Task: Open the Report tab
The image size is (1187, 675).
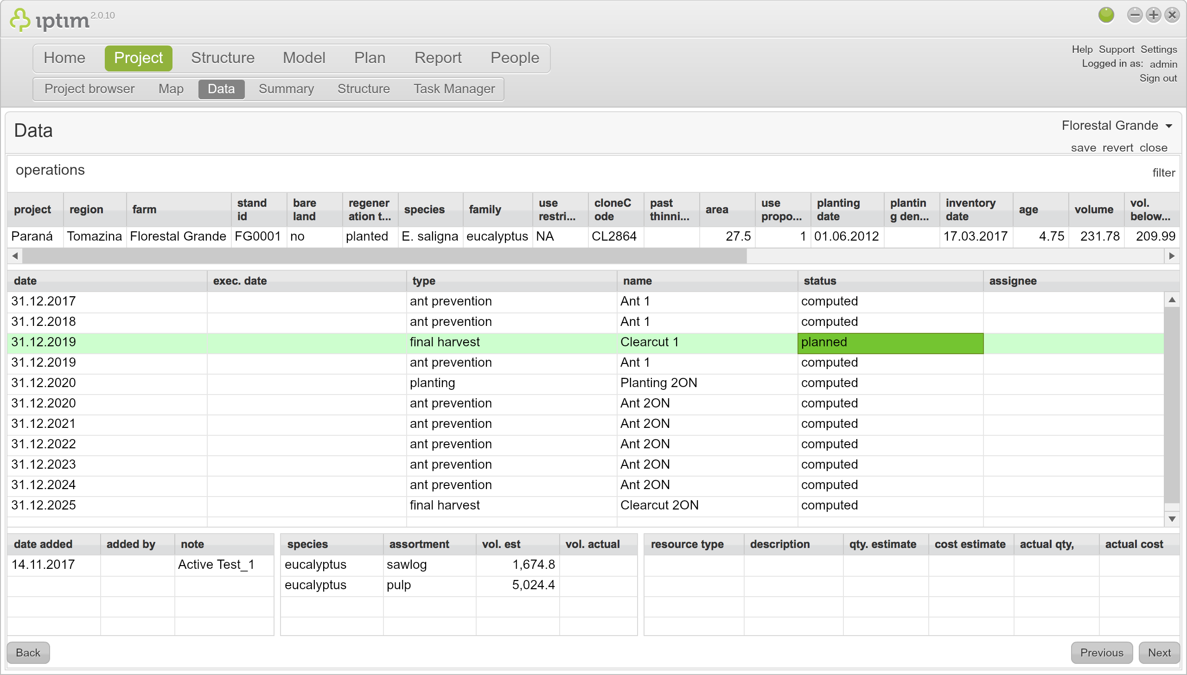Action: 438,58
